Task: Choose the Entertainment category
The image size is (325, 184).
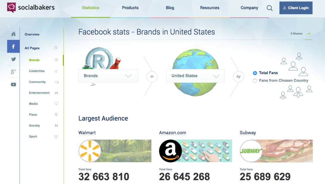Action: click(39, 93)
